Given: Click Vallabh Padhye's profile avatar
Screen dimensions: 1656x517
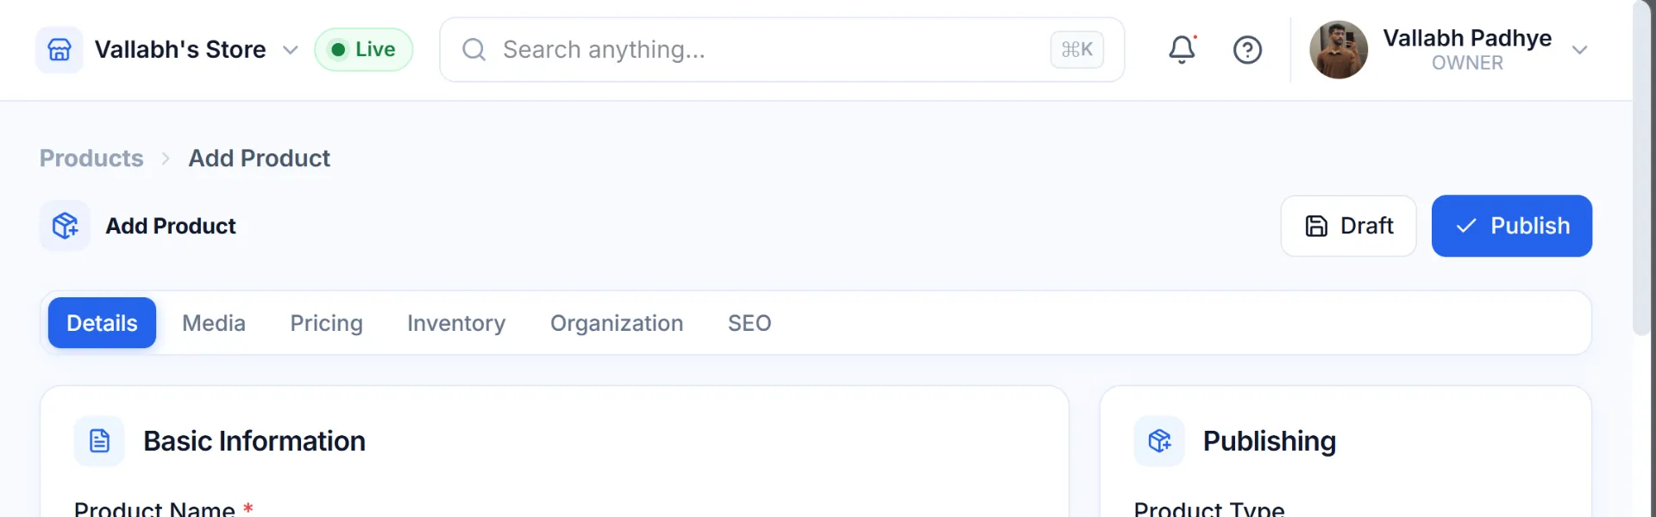Looking at the screenshot, I should coord(1339,50).
